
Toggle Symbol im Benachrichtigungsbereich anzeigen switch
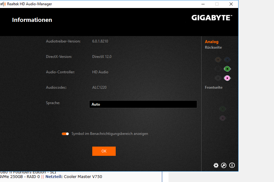click(65, 134)
